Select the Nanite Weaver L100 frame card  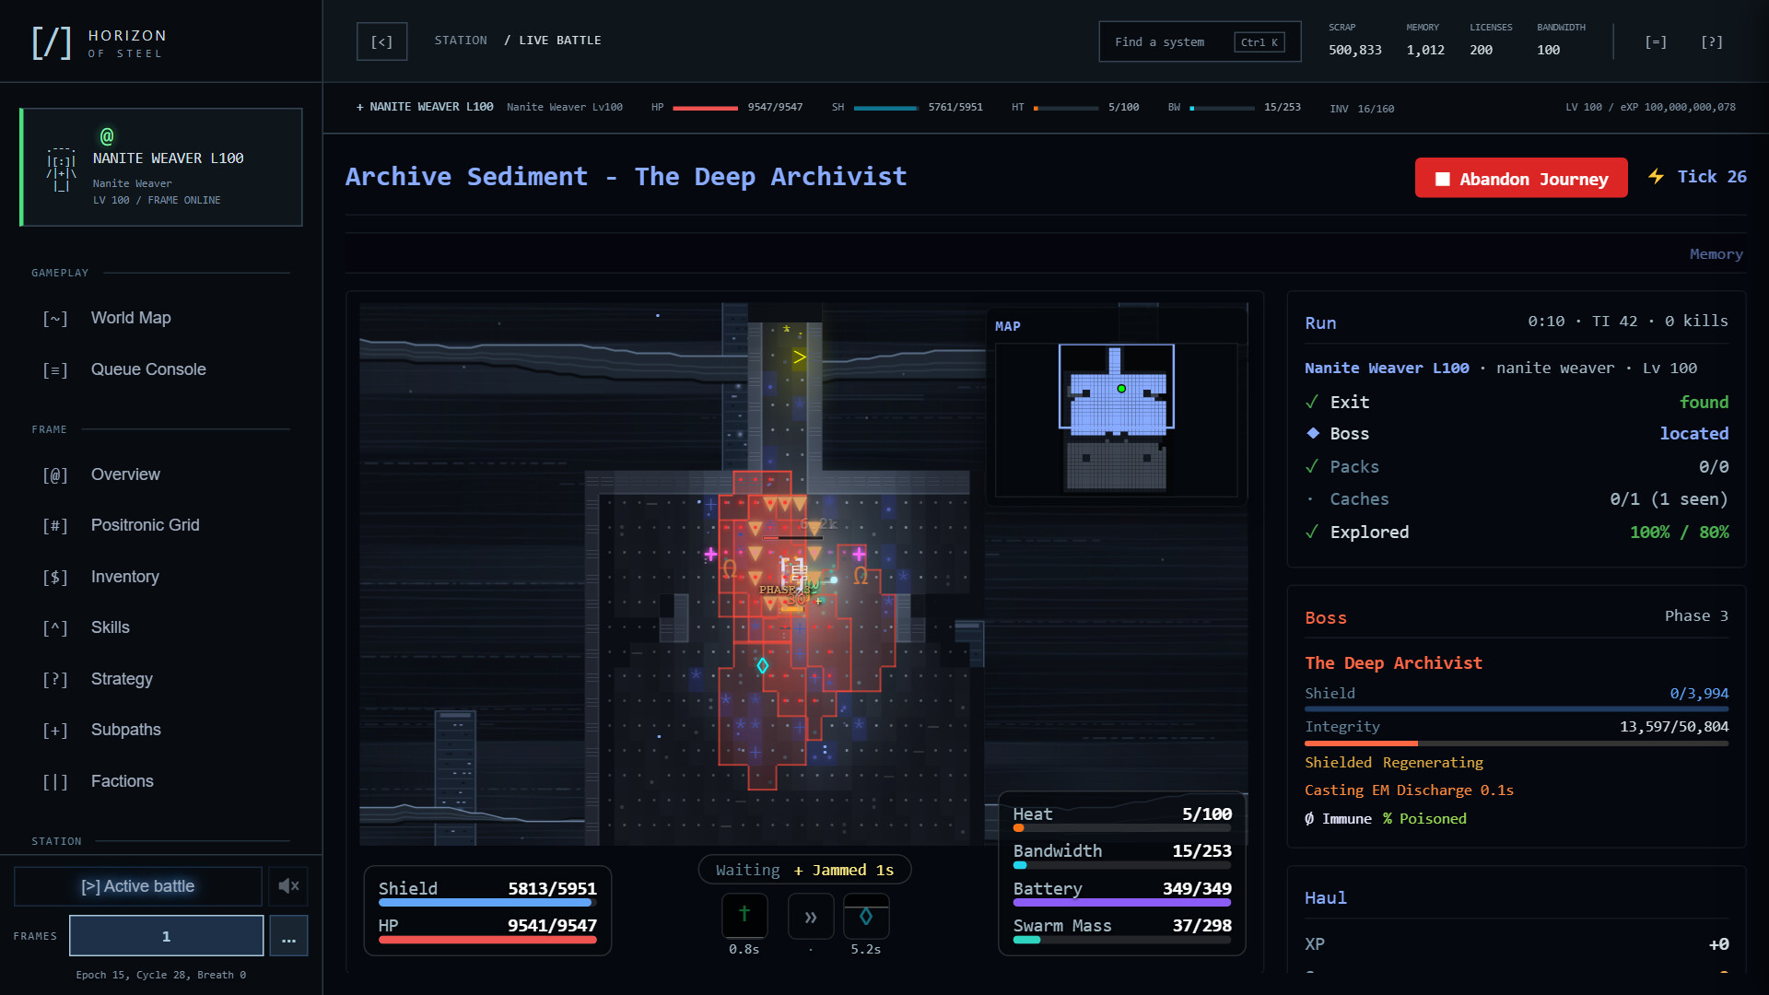pos(161,168)
